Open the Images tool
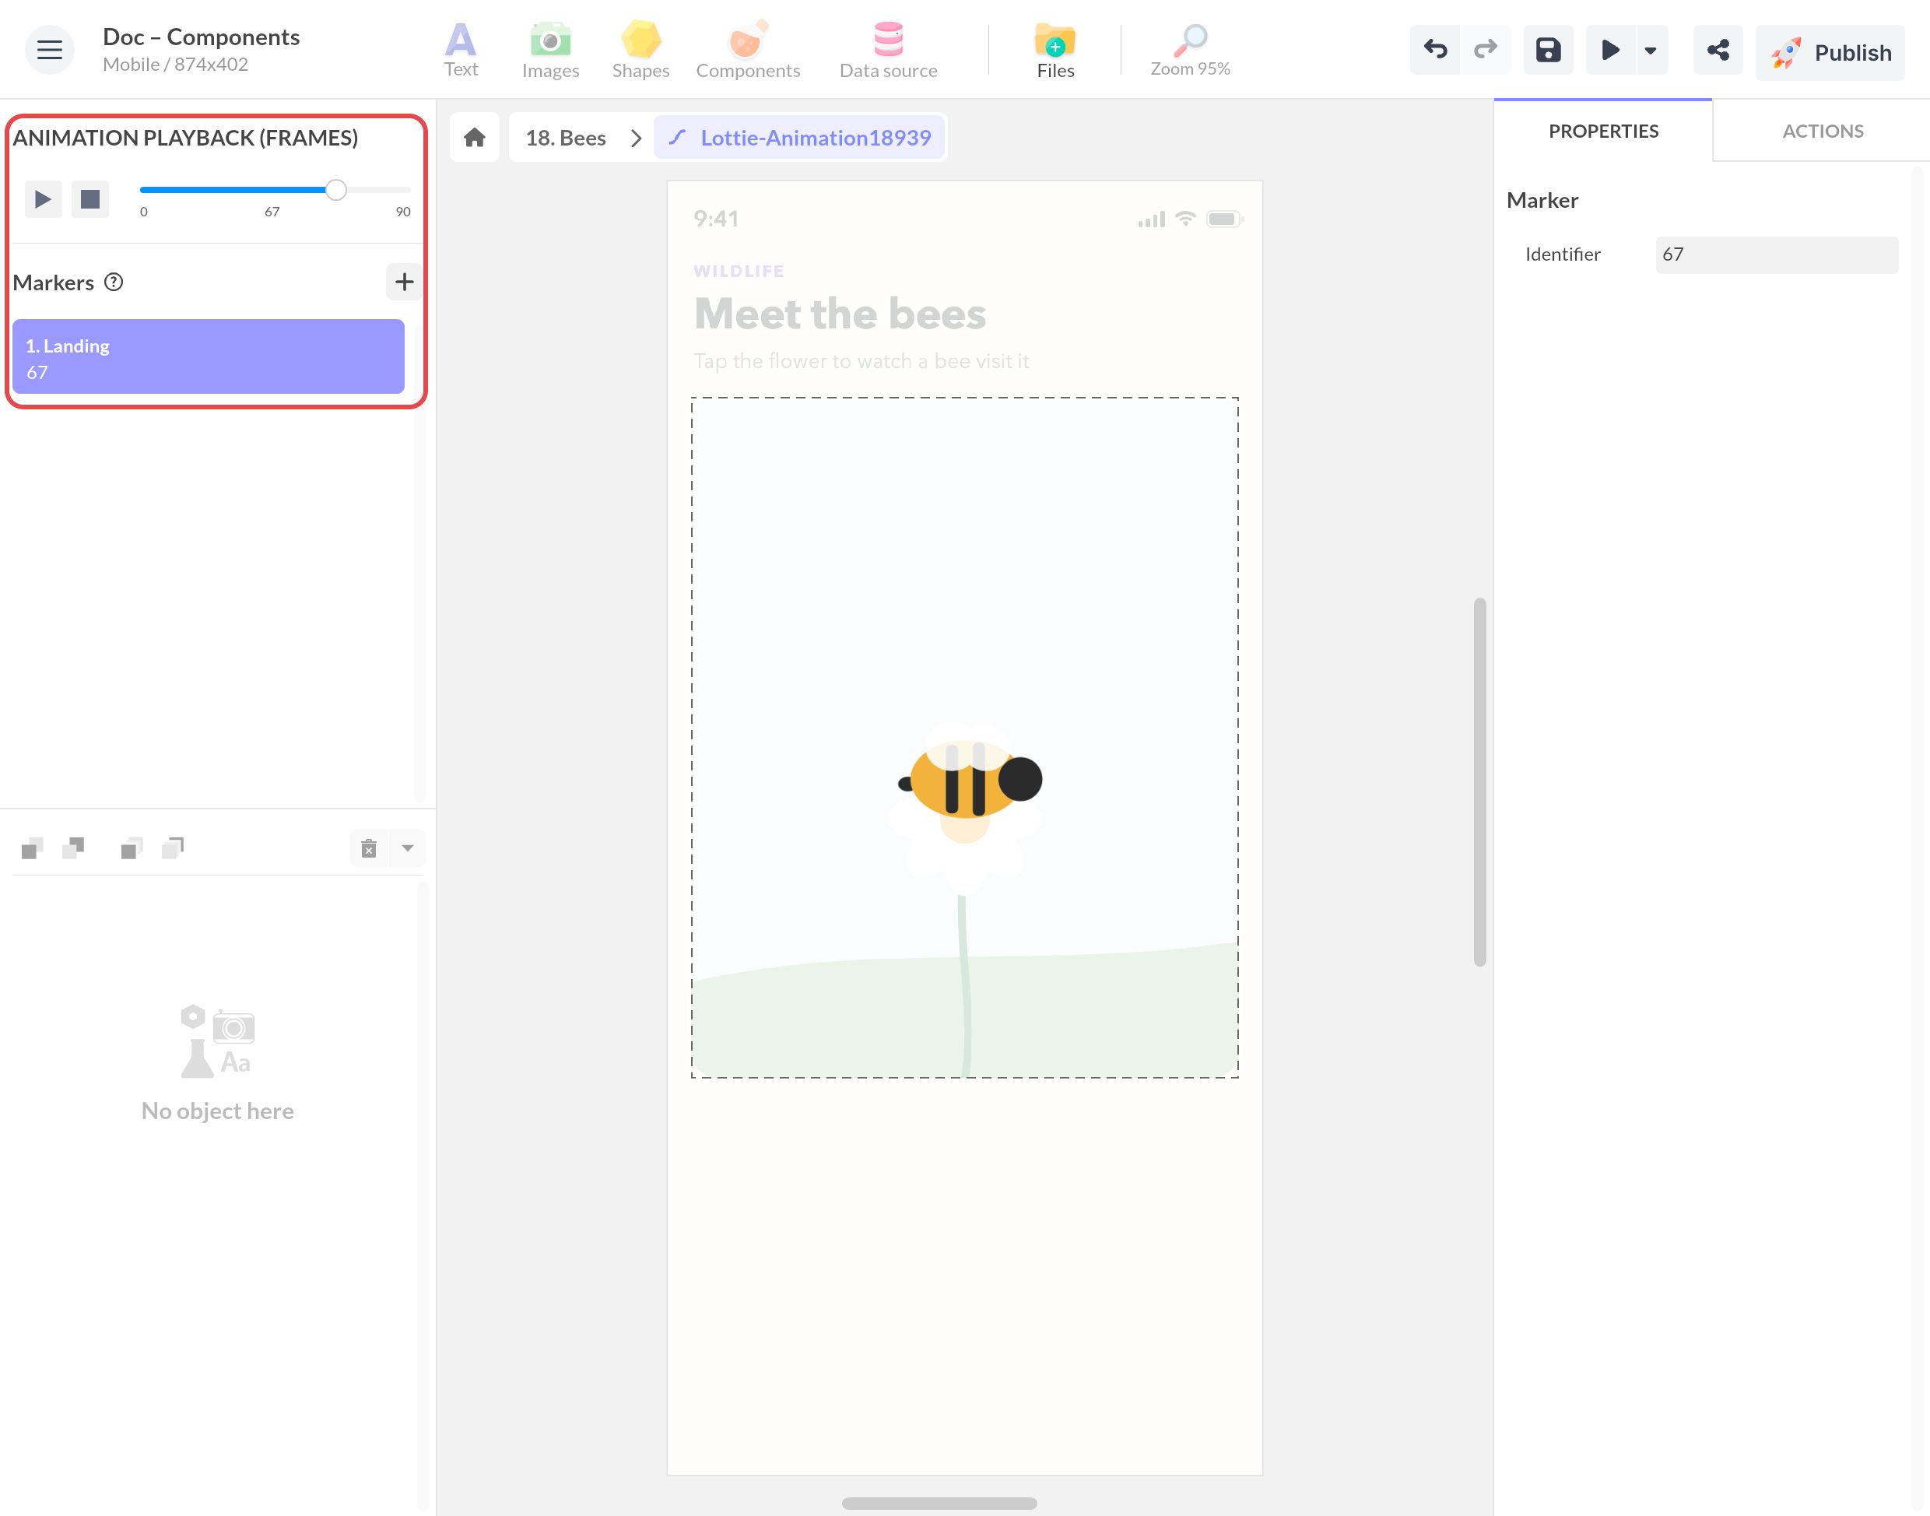 pyautogui.click(x=550, y=50)
